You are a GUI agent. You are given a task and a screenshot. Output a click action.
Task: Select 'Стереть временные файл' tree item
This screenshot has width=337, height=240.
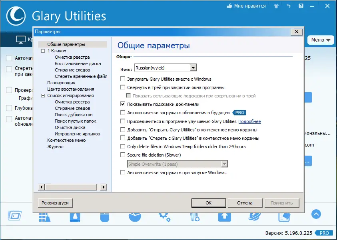pos(81,76)
